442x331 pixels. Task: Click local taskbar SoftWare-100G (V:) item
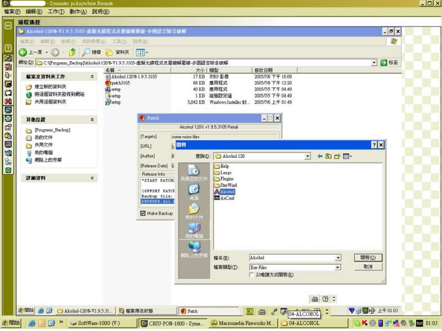pos(102,323)
